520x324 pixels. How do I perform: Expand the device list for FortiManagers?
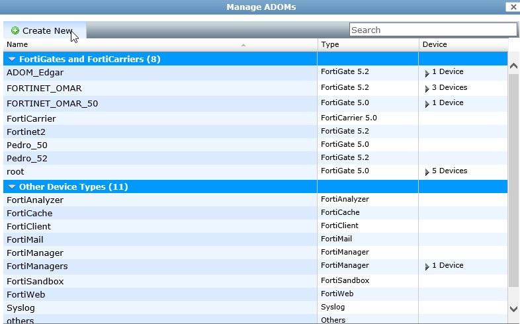pyautogui.click(x=427, y=266)
